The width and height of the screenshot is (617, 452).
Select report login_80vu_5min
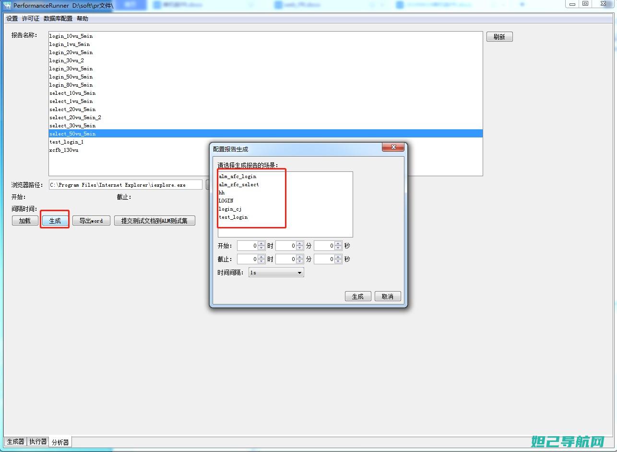point(265,85)
